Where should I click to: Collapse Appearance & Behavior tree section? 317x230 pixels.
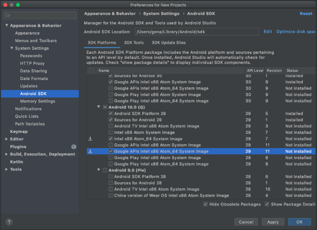coord(7,25)
